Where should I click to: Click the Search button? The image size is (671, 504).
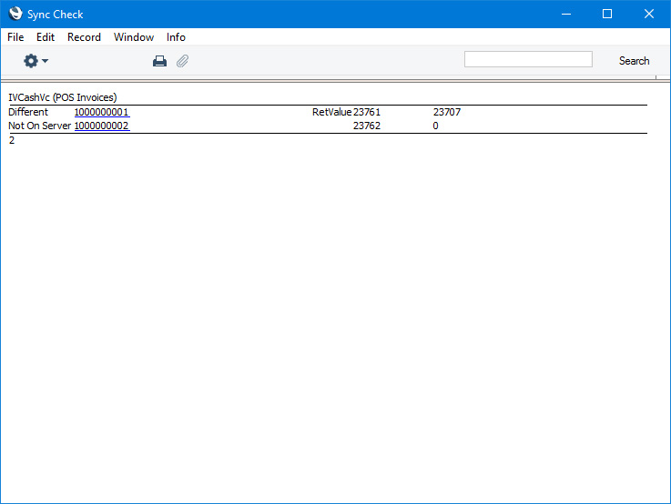tap(634, 61)
